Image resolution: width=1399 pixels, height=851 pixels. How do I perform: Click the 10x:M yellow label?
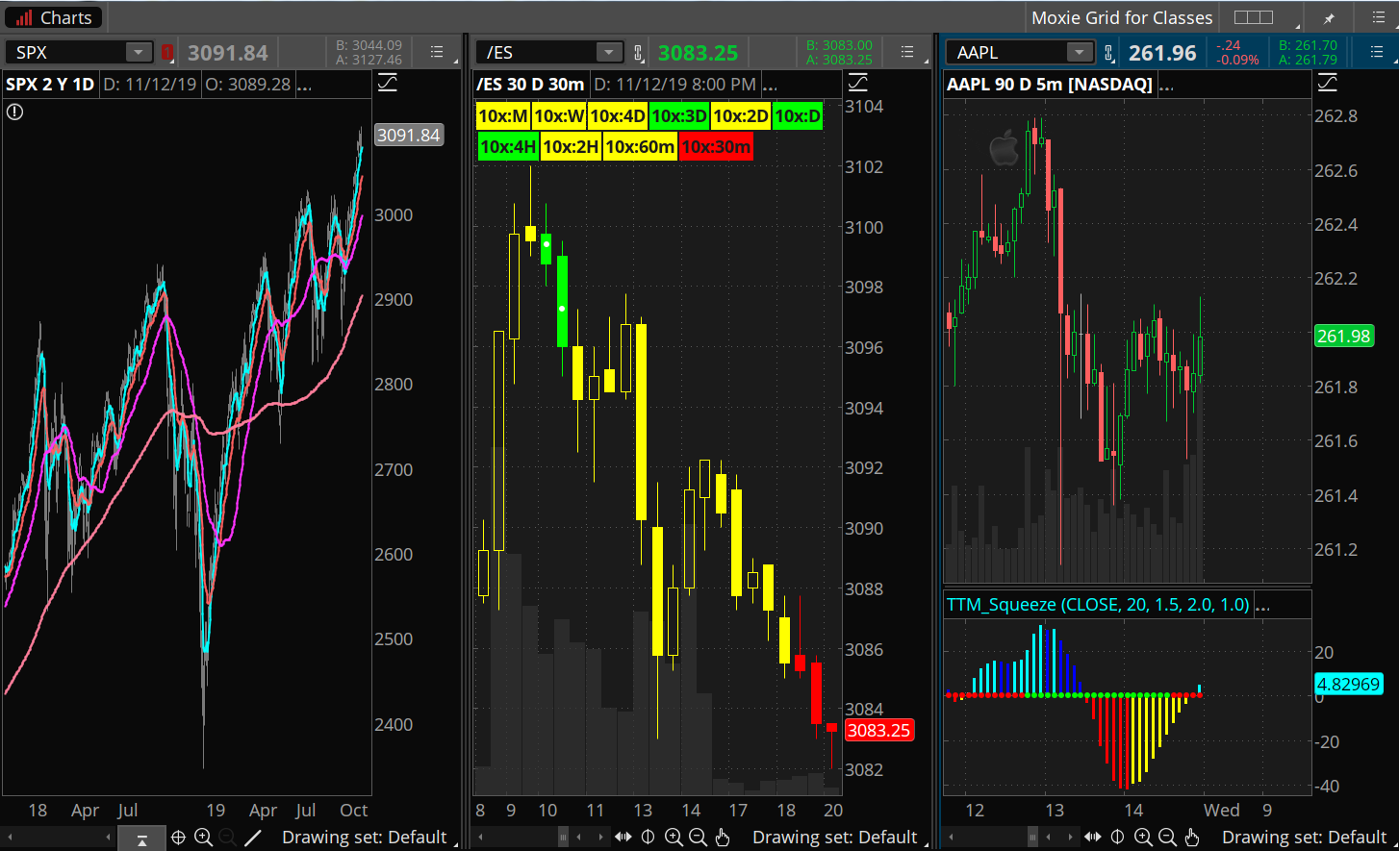coord(503,116)
